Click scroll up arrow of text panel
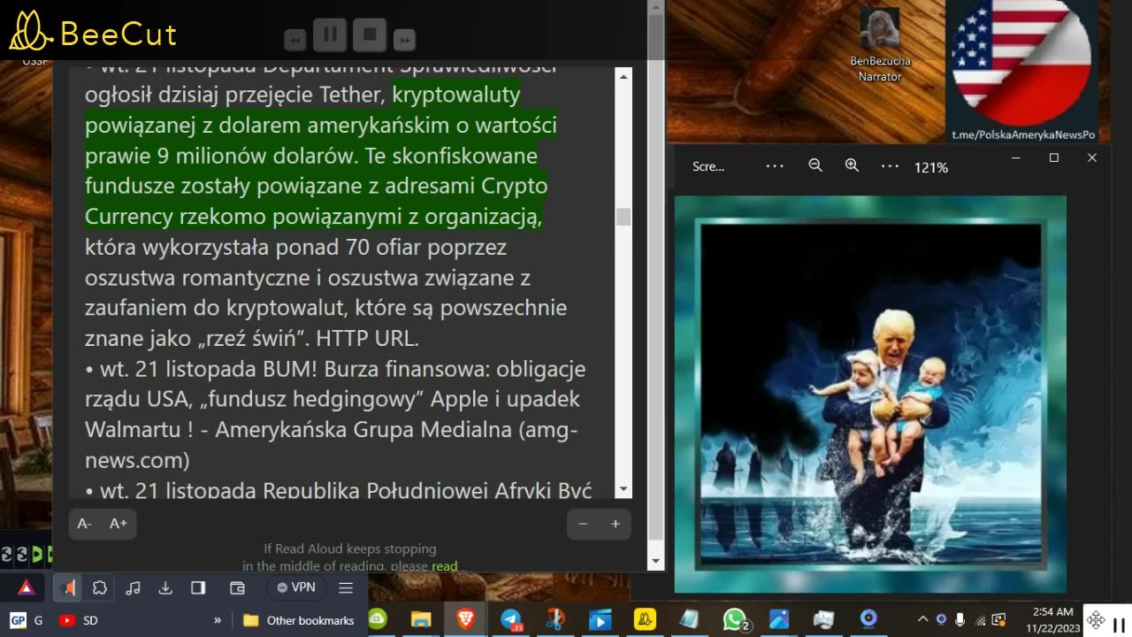 click(x=623, y=77)
